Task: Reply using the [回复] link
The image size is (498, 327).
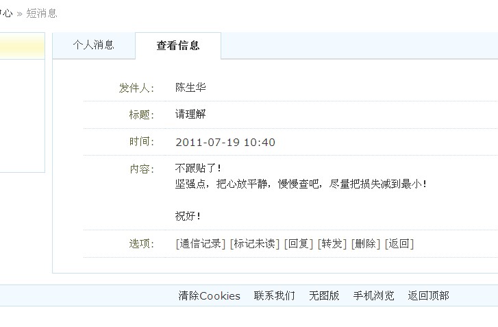Action: (x=299, y=244)
